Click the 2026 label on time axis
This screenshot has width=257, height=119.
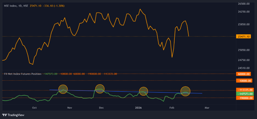coord(138,108)
